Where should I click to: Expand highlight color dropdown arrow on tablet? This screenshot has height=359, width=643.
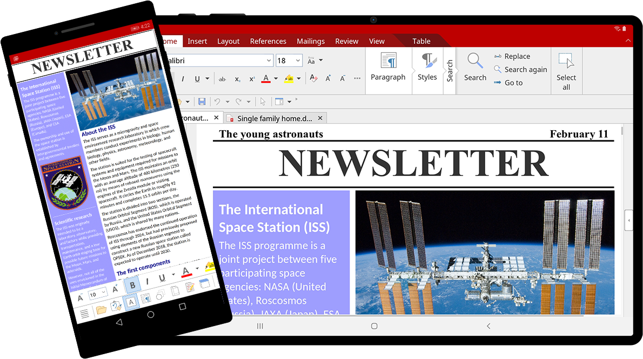click(298, 79)
